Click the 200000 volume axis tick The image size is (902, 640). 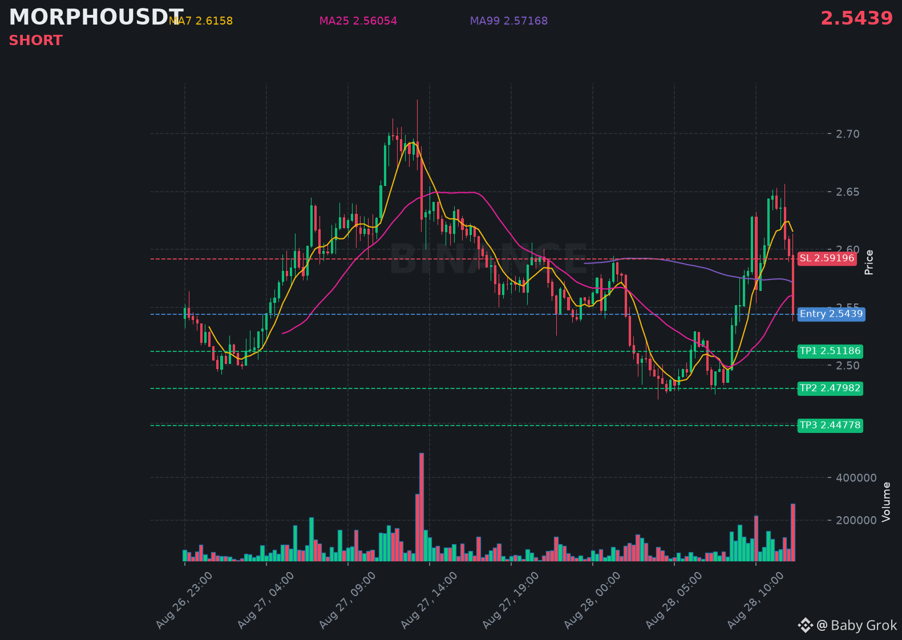click(x=856, y=520)
